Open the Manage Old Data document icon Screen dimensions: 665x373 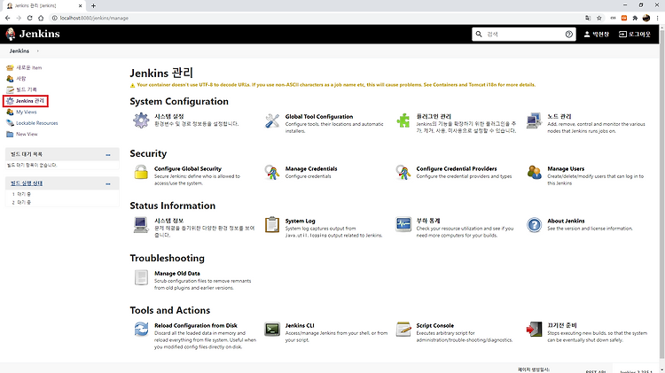[141, 277]
